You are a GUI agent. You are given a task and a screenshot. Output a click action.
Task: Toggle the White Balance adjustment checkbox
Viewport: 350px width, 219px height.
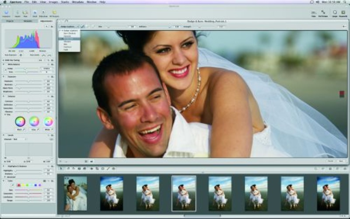(x=5, y=65)
